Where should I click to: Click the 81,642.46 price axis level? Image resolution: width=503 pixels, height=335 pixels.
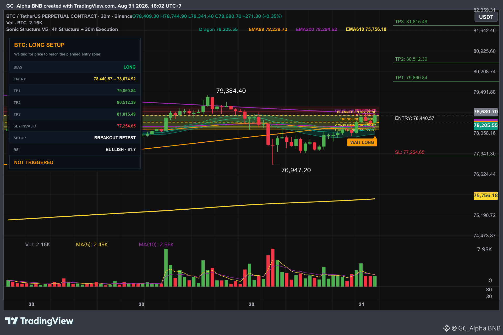tap(484, 31)
